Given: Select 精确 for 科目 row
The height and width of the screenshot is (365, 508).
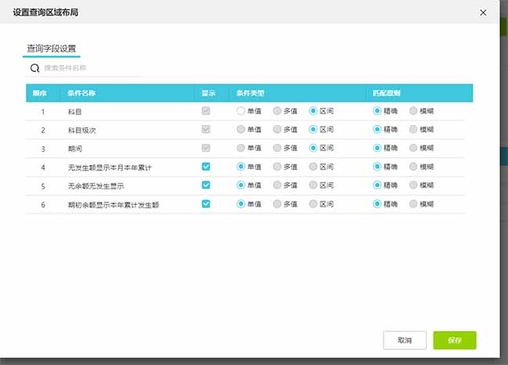Looking at the screenshot, I should pyautogui.click(x=377, y=111).
